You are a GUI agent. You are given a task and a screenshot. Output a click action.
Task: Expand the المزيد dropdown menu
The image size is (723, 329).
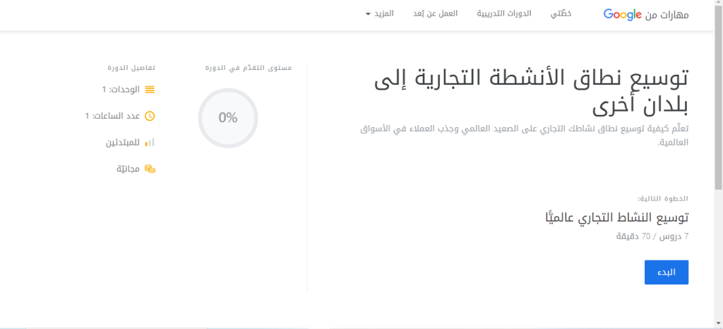[382, 14]
